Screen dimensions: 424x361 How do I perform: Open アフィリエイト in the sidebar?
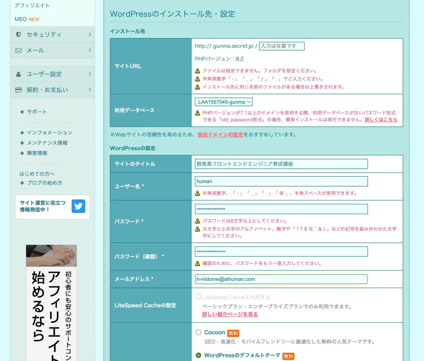click(32, 5)
